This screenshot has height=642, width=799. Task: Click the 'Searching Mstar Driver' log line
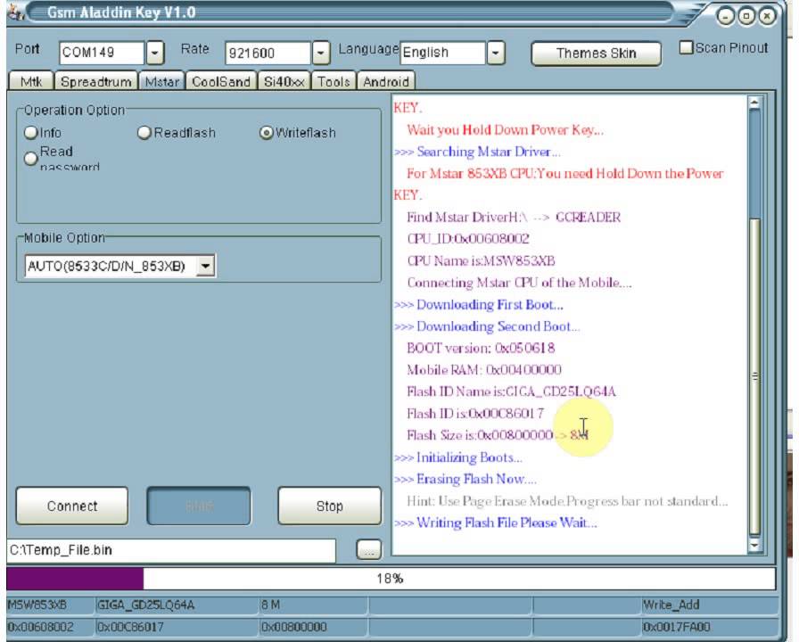pos(477,152)
